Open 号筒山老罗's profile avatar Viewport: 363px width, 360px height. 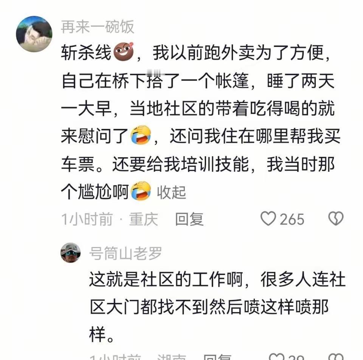71,253
